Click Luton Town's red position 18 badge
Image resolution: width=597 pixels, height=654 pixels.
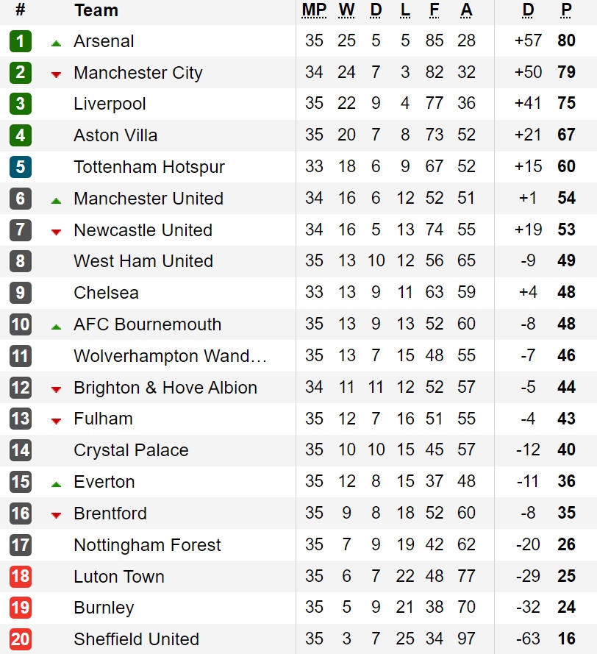(x=20, y=576)
